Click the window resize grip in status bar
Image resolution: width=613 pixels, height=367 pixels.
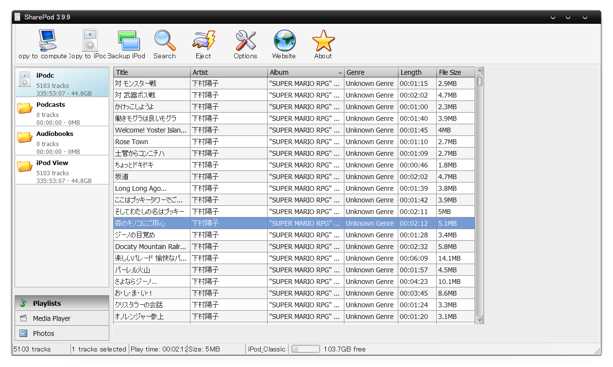click(597, 350)
